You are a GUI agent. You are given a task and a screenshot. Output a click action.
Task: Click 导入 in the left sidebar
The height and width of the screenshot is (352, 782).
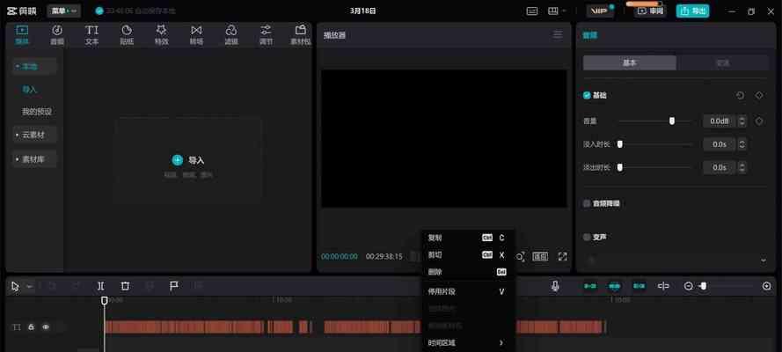click(29, 90)
